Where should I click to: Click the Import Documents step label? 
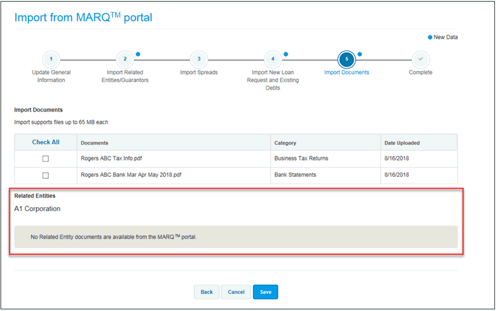347,72
